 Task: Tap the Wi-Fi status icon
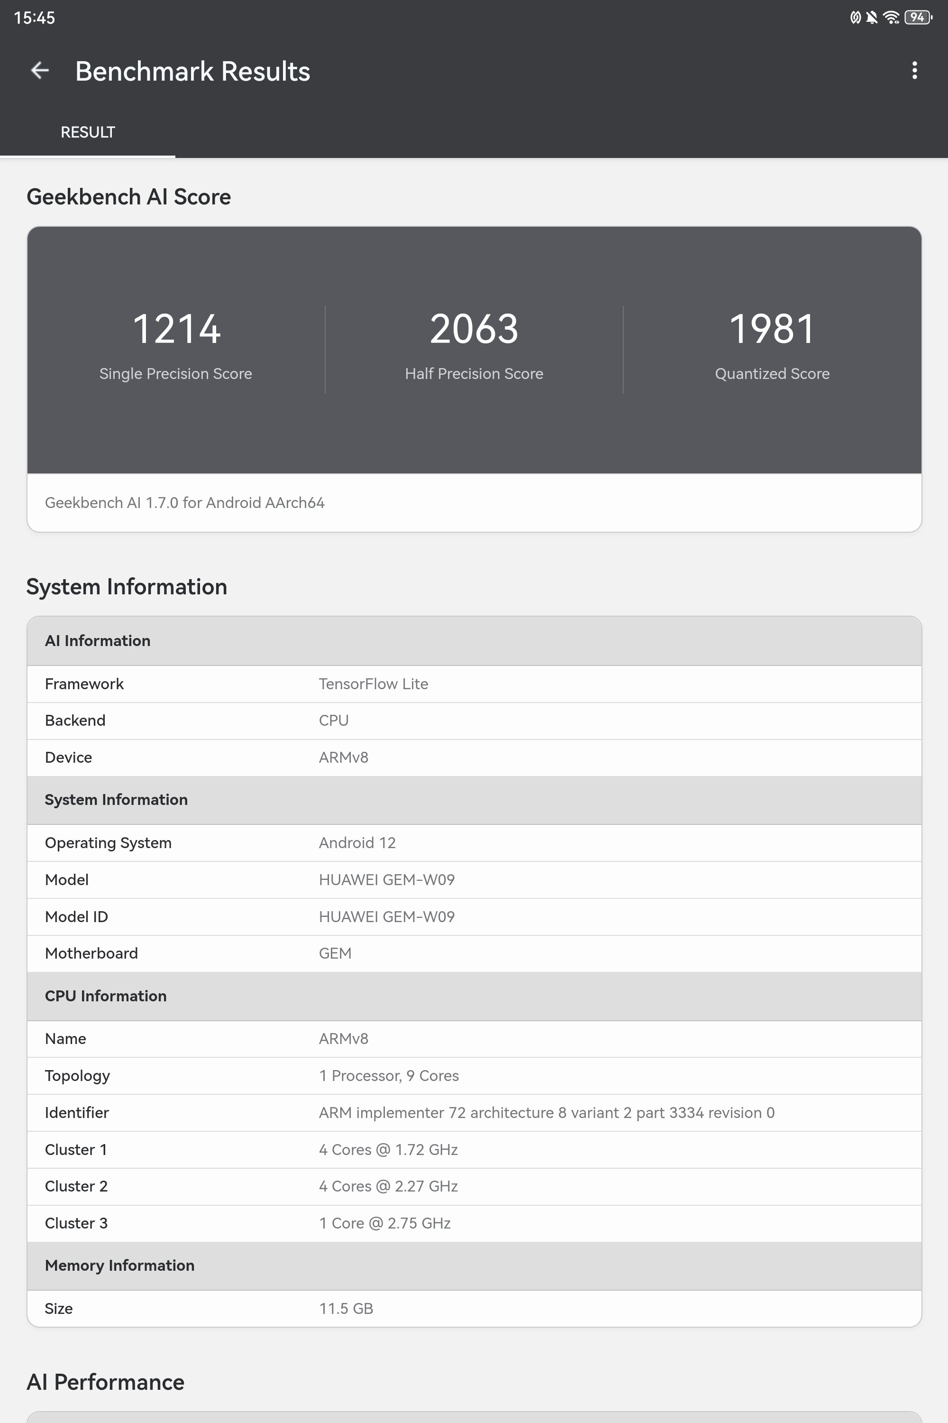[x=891, y=18]
